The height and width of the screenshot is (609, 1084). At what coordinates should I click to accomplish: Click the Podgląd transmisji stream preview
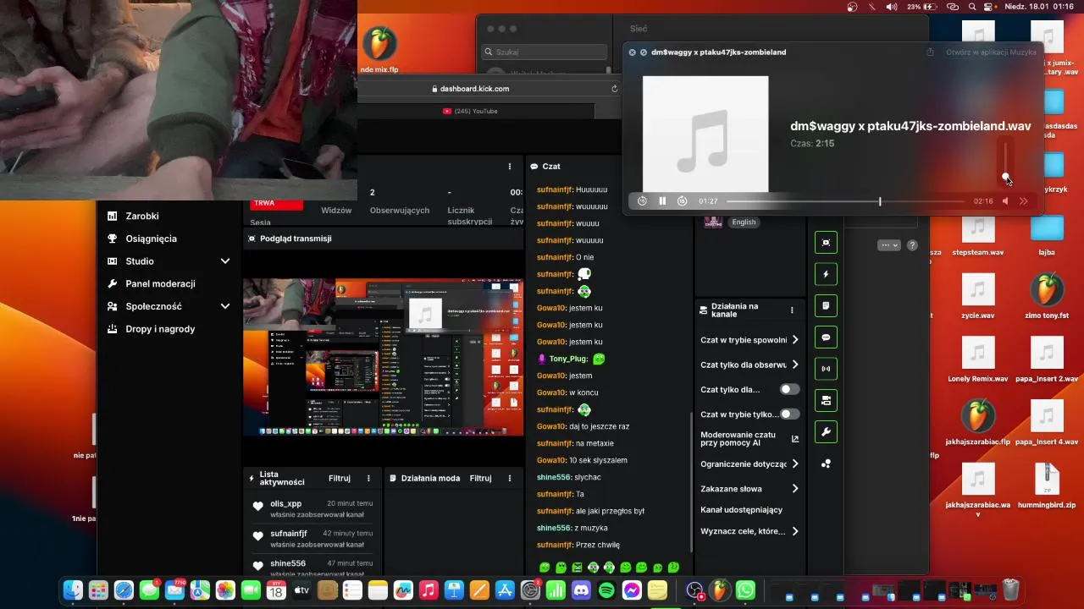pyautogui.click(x=383, y=357)
